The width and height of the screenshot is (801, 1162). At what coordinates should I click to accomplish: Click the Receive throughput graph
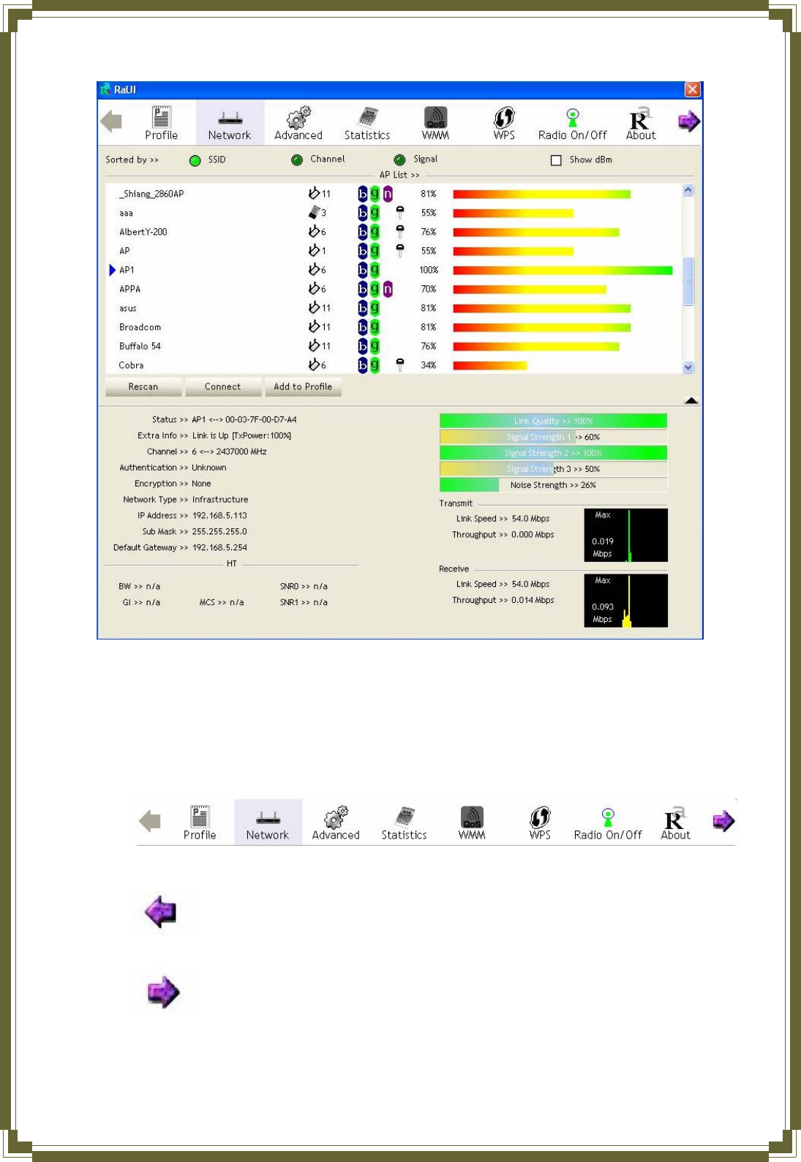(625, 601)
